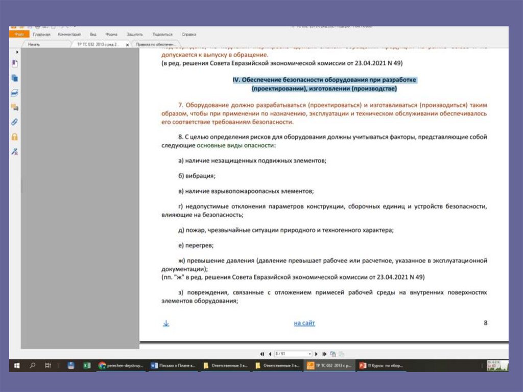Open the Pages thumbnails panel icon
Image resolution: width=523 pixels, height=392 pixels.
pos(15,78)
